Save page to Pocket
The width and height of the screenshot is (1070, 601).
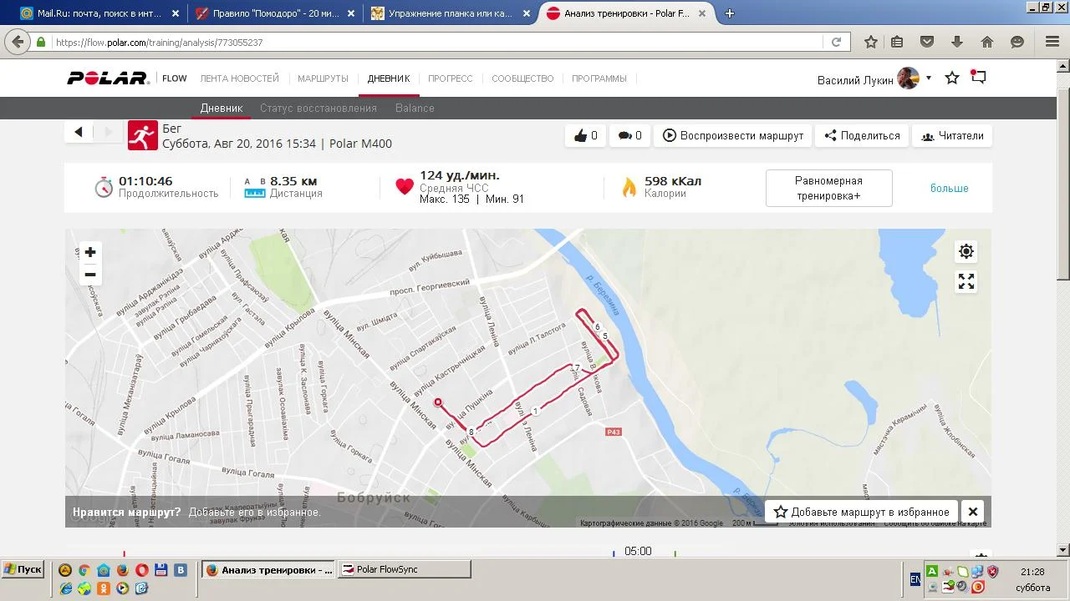click(927, 43)
